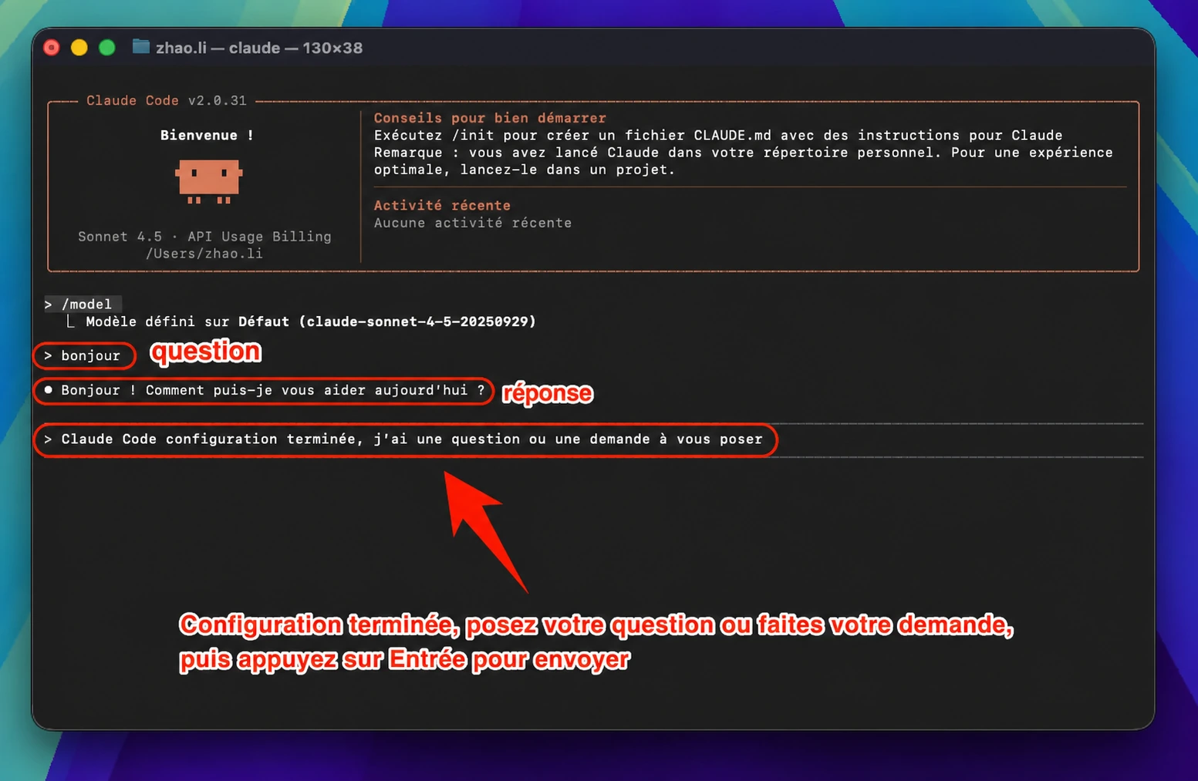
Task: Click the "Bienvenue !" welcome text
Action: tap(207, 135)
